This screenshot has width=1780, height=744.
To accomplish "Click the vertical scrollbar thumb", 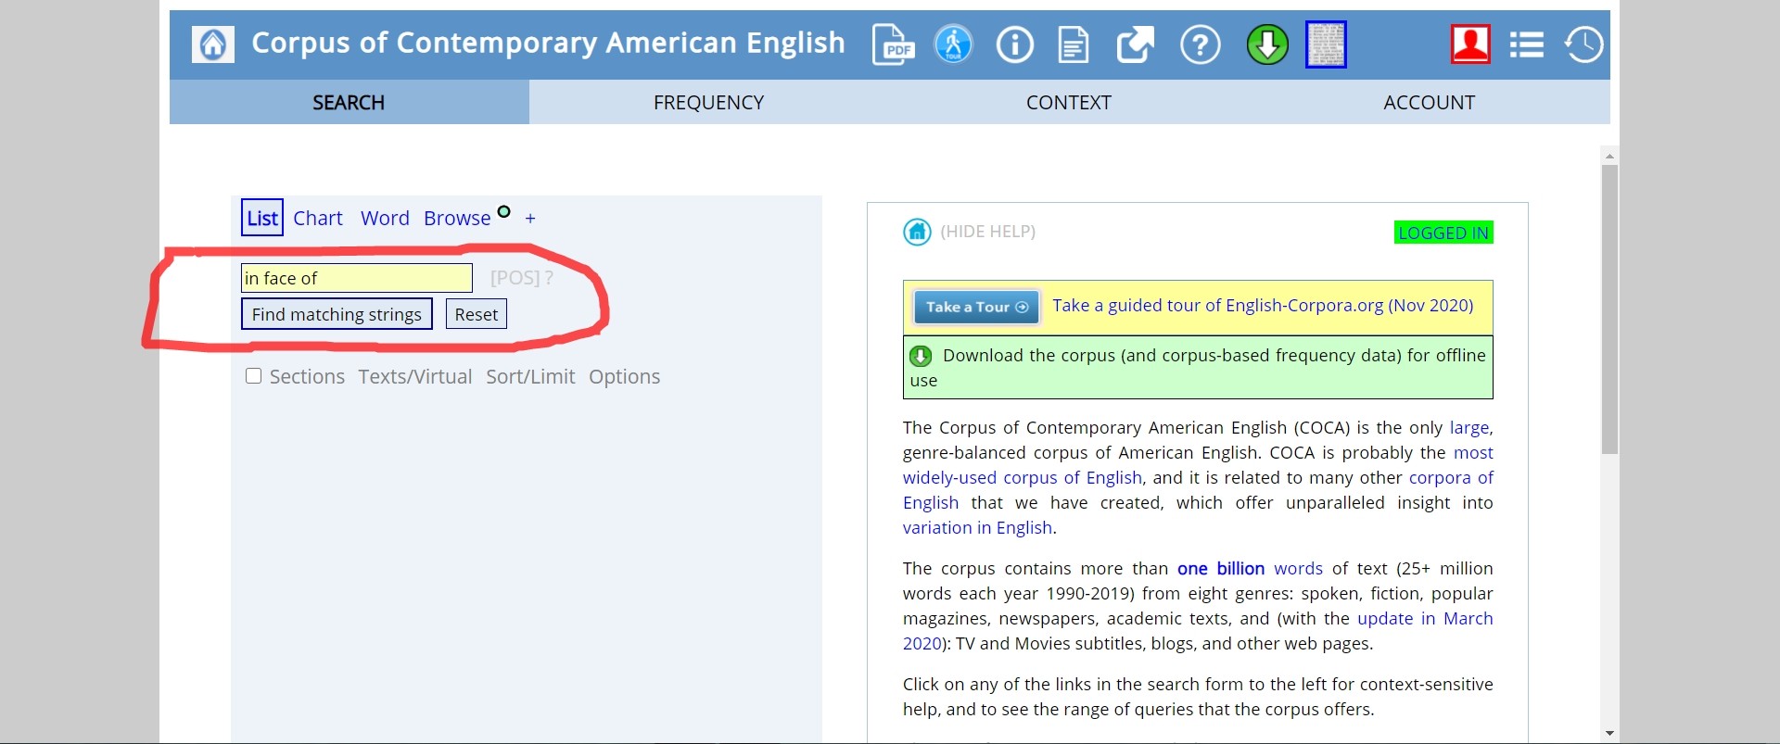I will [x=1609, y=309].
